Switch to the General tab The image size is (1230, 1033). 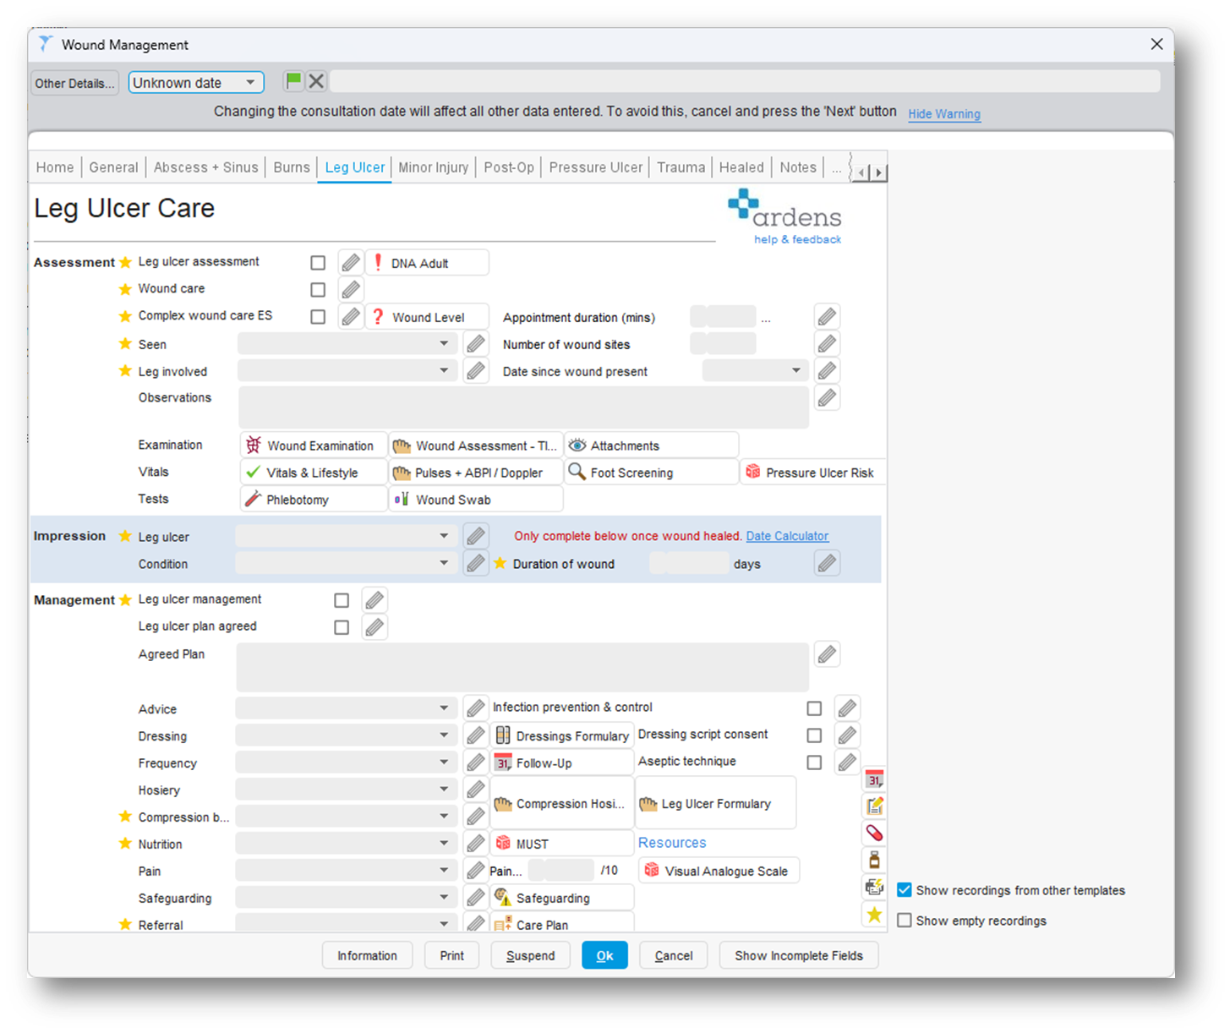point(113,167)
